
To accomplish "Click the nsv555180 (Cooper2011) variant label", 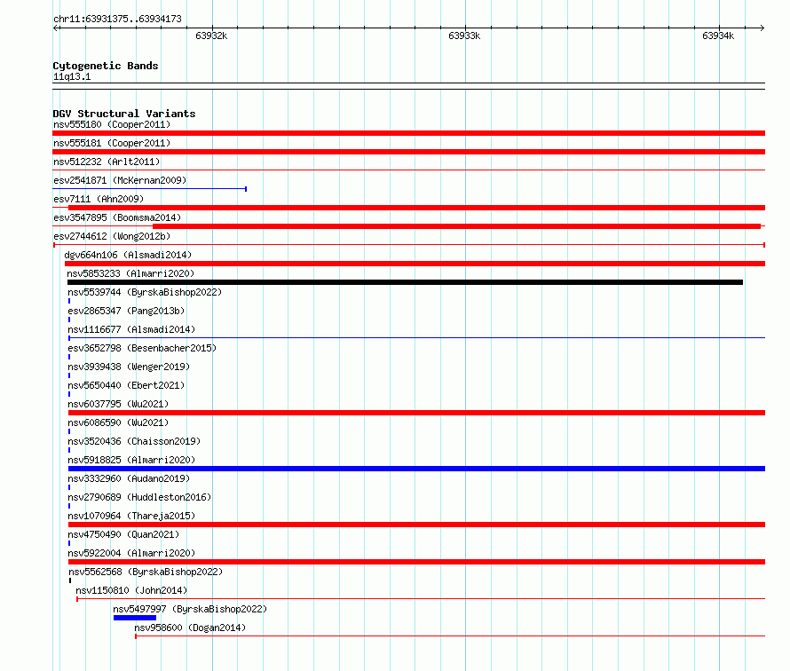I will [x=112, y=124].
